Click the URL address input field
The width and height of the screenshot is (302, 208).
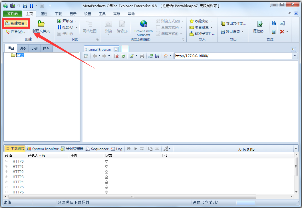point(233,56)
